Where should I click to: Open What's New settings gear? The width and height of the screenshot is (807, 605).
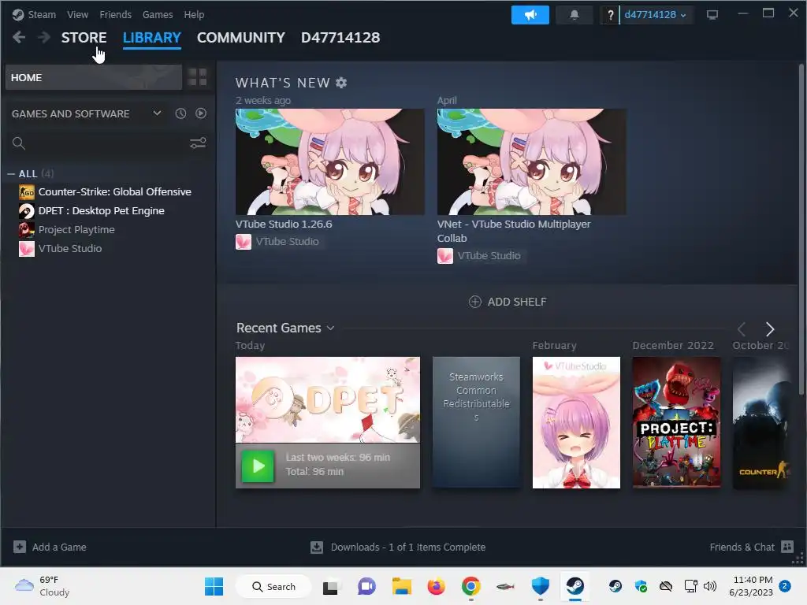pos(341,82)
